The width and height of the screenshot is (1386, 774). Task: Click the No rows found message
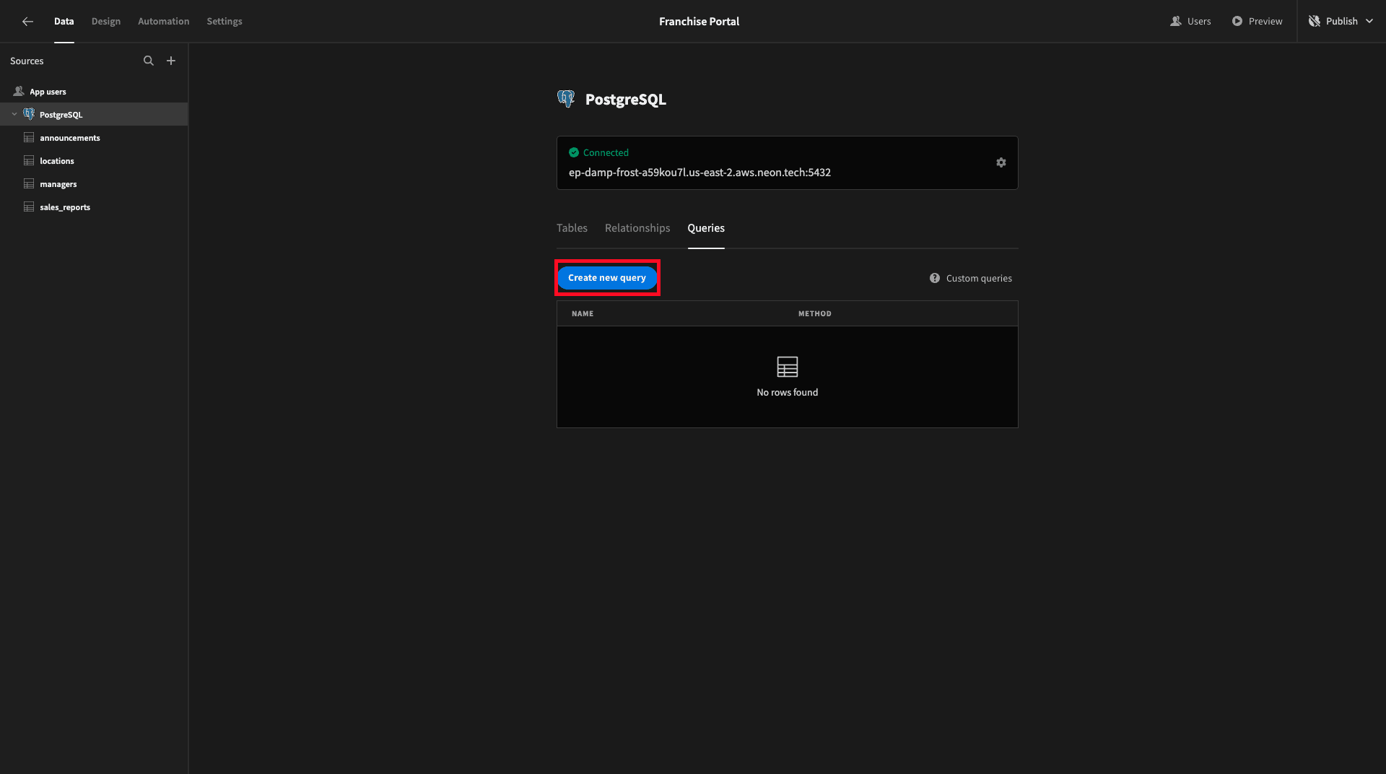[788, 392]
